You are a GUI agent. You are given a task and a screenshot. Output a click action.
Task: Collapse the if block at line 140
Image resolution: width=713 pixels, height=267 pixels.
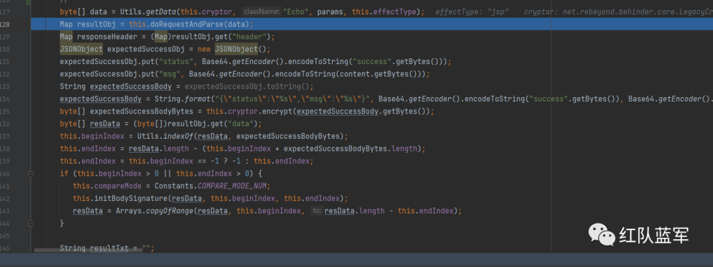[31, 174]
